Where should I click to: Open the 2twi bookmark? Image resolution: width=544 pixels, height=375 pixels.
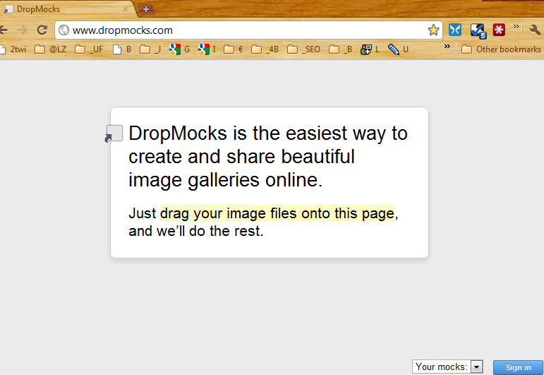click(13, 49)
